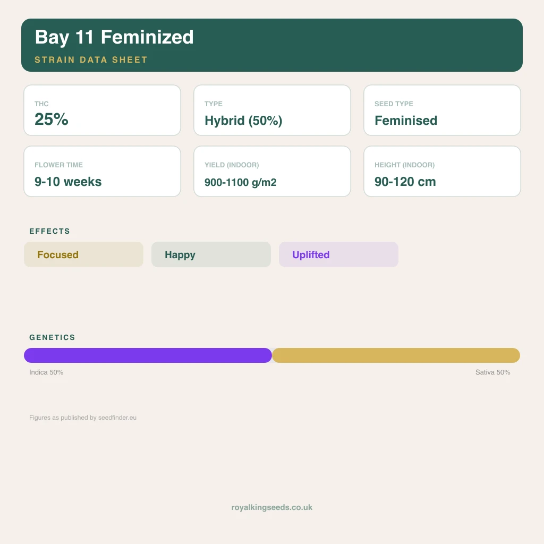544x544 pixels.
Task: Open the royalkingseeds.co.uk link
Action: 272,507
